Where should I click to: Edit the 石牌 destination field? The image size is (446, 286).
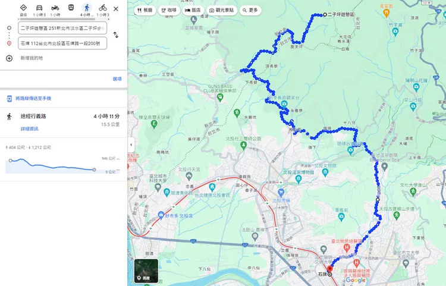(62, 43)
